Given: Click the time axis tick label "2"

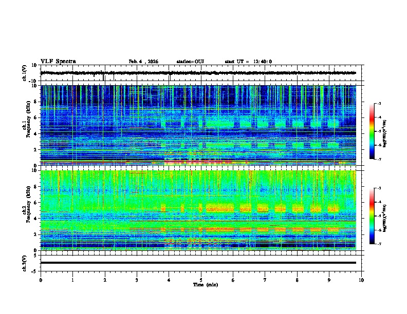Looking at the screenshot, I should (105, 280).
